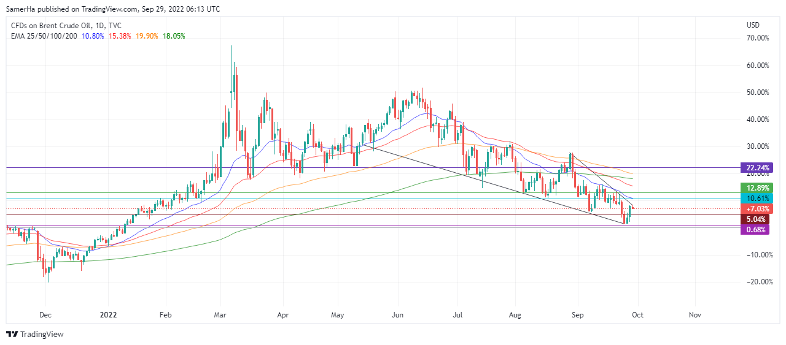
Task: Click the SamerHa published header text
Action: [113, 9]
